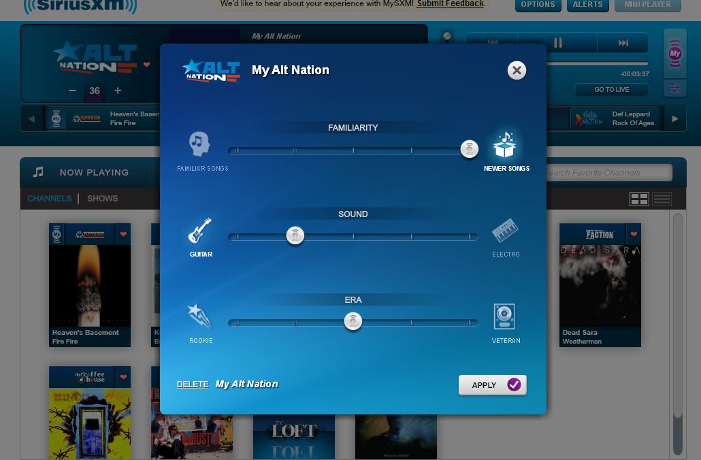The width and height of the screenshot is (701, 460).
Task: Switch to grid view layout
Action: point(639,199)
